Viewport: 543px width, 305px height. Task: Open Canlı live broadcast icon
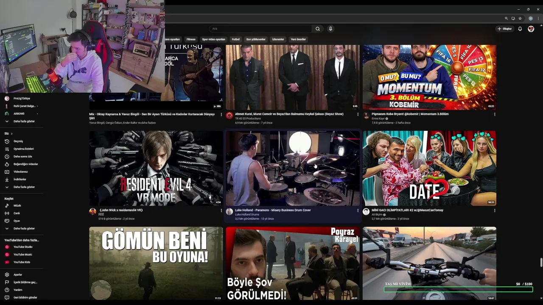pyautogui.click(x=7, y=213)
